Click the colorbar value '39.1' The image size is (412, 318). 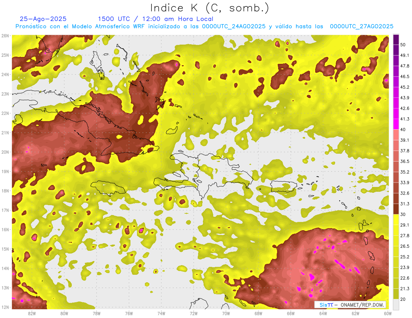[x=404, y=140]
